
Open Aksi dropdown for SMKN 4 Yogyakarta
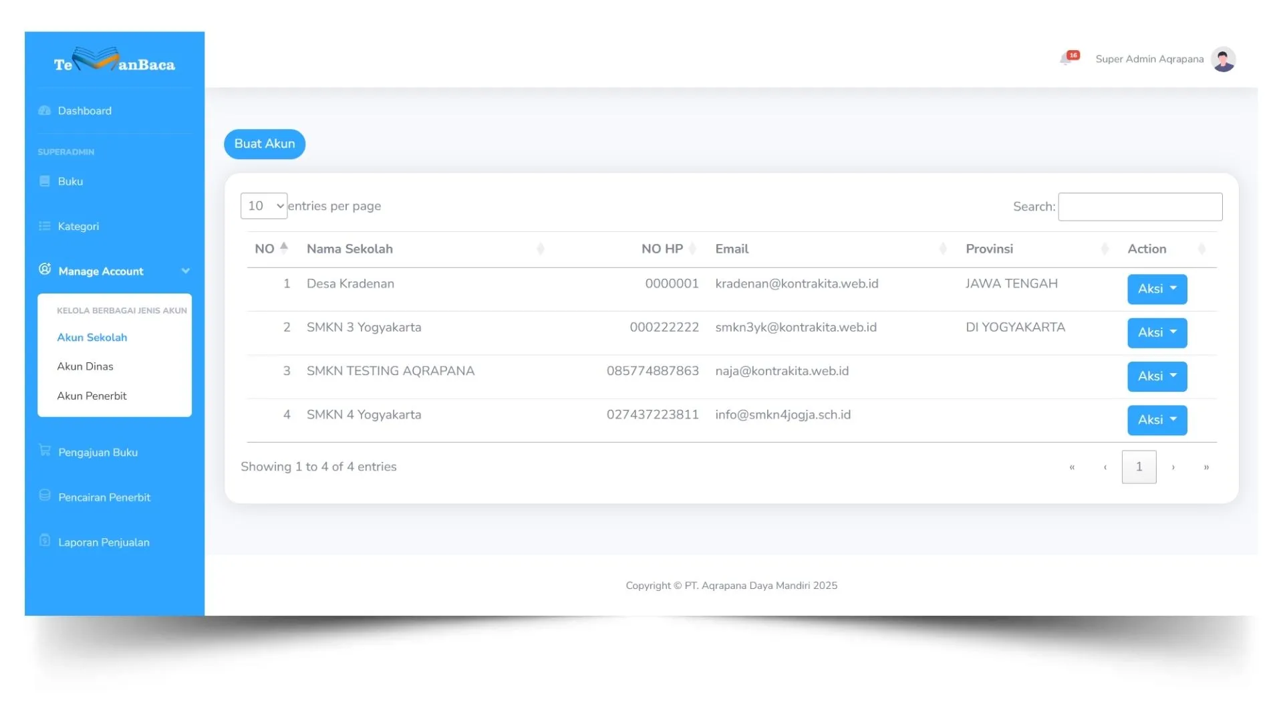tap(1157, 420)
